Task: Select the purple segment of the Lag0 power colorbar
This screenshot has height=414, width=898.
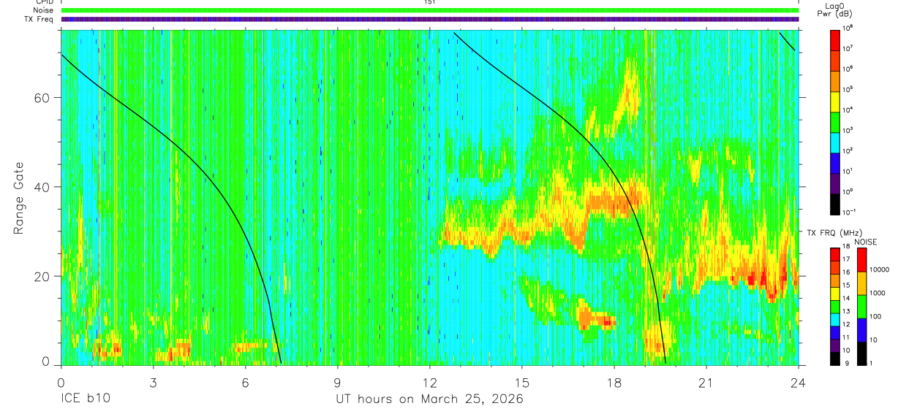Action: [834, 183]
